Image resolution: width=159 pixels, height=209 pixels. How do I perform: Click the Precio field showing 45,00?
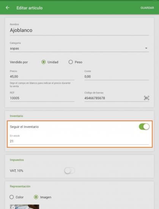[x=42, y=77]
